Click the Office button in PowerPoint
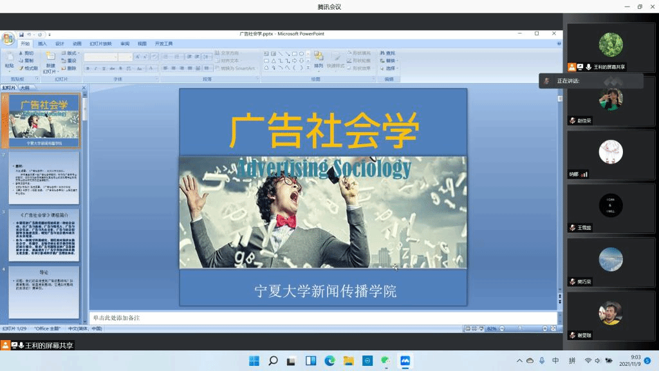 [x=8, y=39]
